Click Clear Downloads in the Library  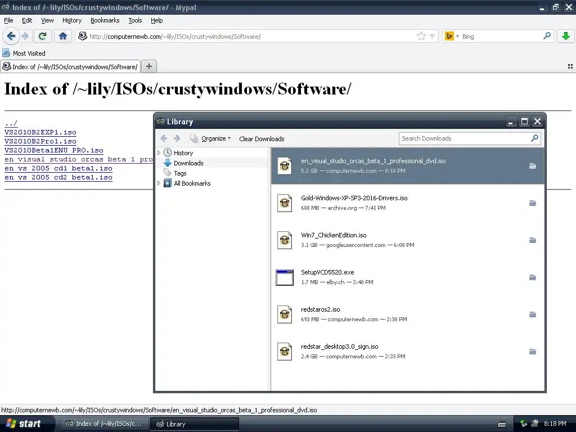pyautogui.click(x=262, y=139)
